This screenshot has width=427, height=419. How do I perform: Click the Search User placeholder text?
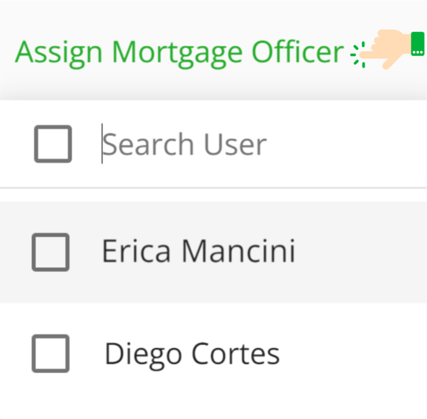pyautogui.click(x=185, y=144)
